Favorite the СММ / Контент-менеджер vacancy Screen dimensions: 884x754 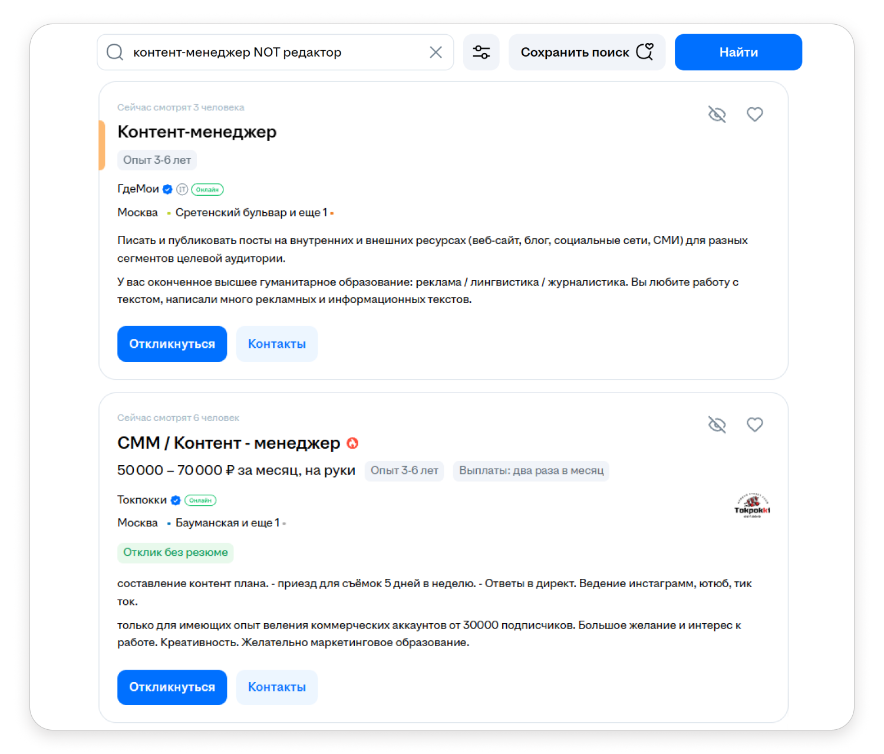pyautogui.click(x=754, y=424)
